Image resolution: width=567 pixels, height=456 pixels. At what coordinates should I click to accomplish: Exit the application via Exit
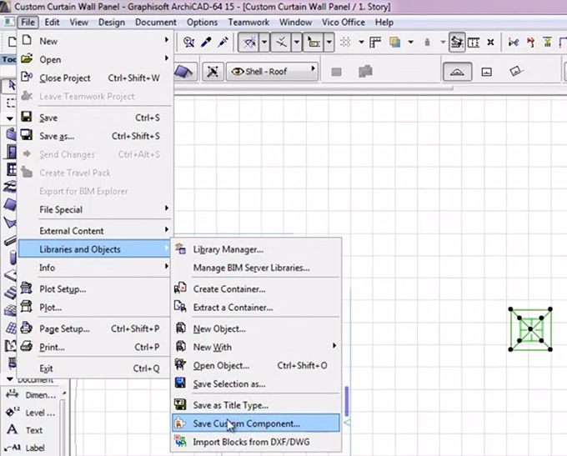click(x=94, y=368)
